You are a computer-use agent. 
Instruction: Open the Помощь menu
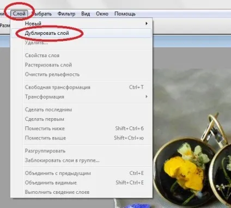[x=125, y=14]
